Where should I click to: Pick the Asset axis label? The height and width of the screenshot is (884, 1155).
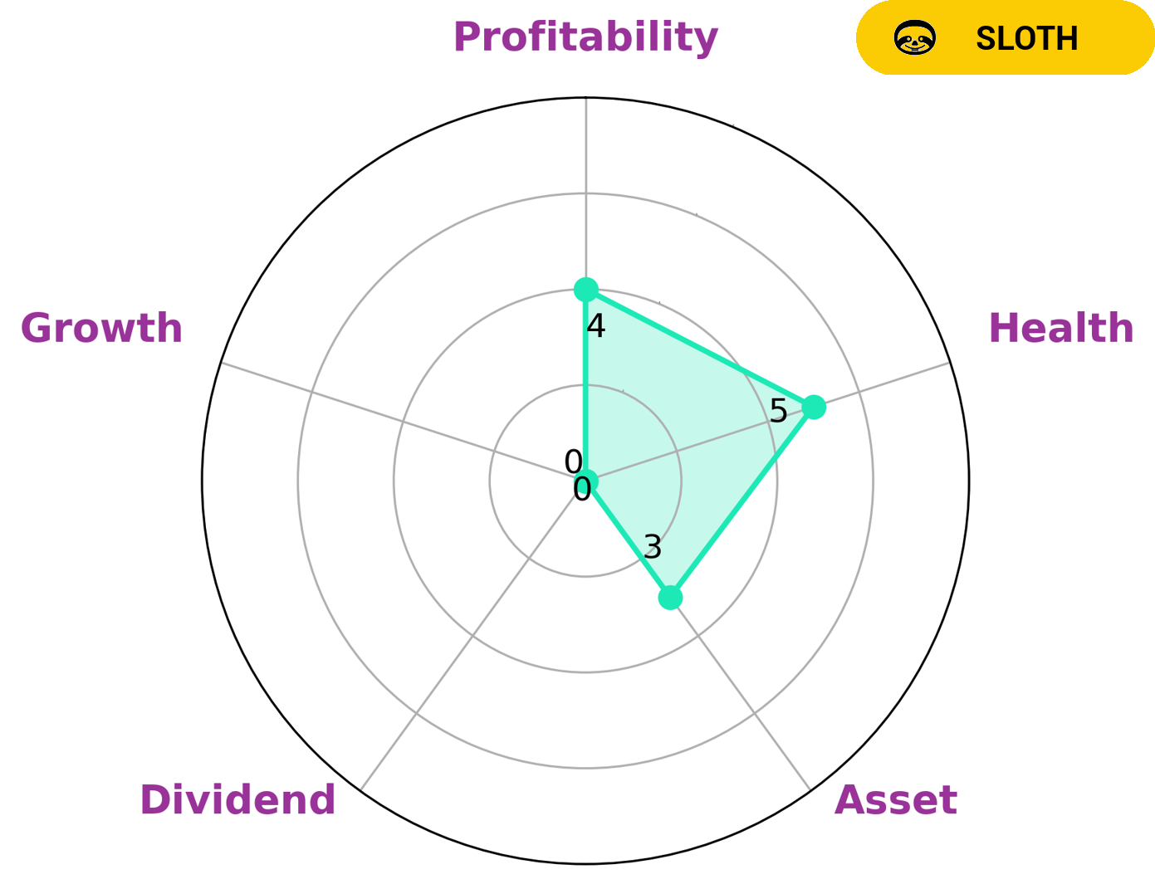[895, 800]
